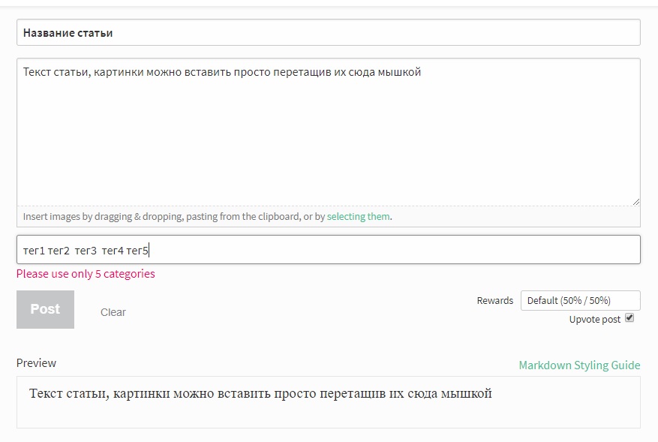Click the 'Upvote post' label text

tap(595, 320)
